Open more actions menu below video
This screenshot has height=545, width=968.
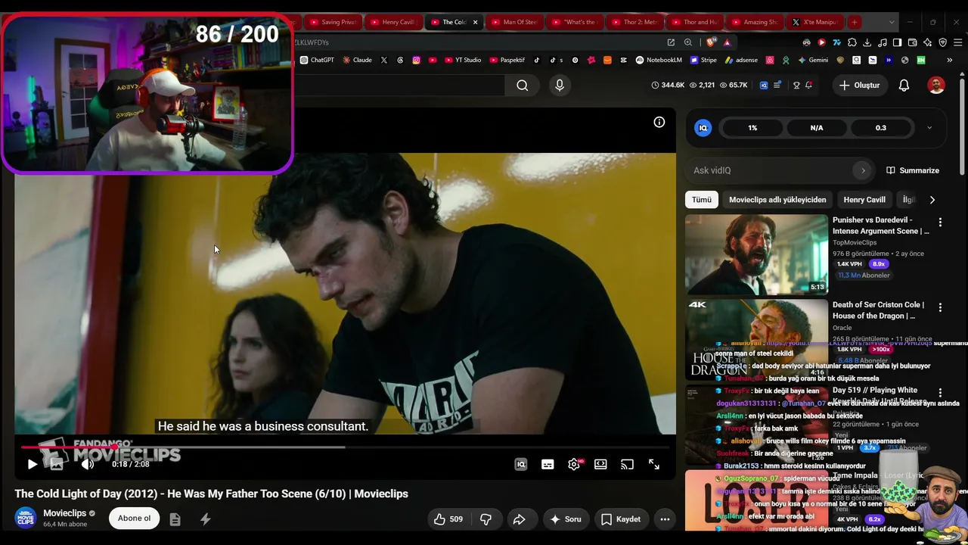click(665, 519)
